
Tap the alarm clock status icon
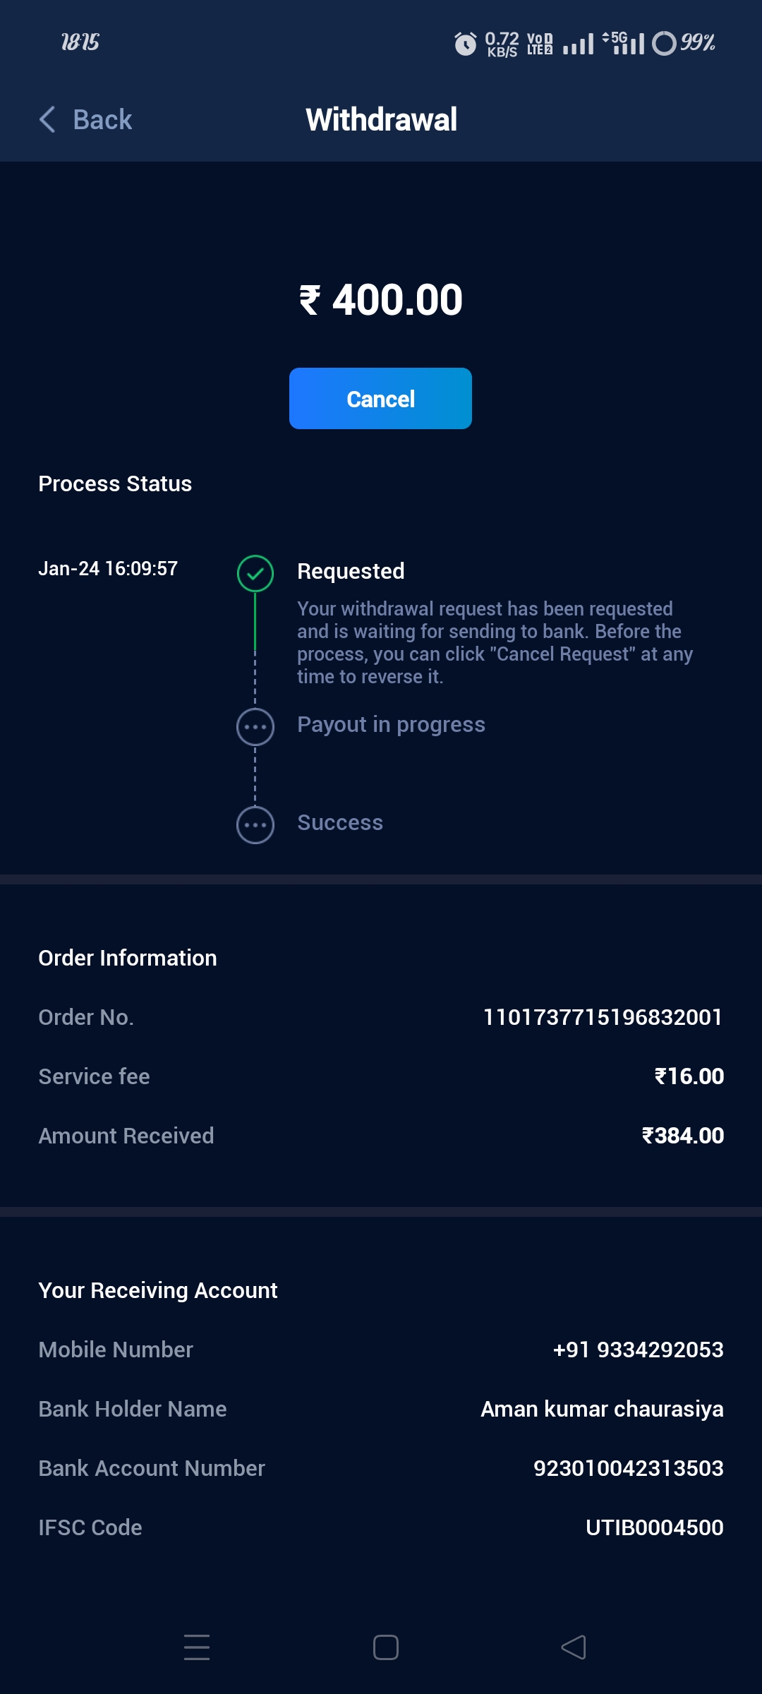click(465, 44)
